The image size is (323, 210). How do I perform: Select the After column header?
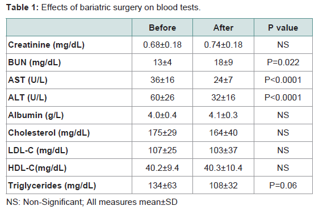click(x=223, y=28)
